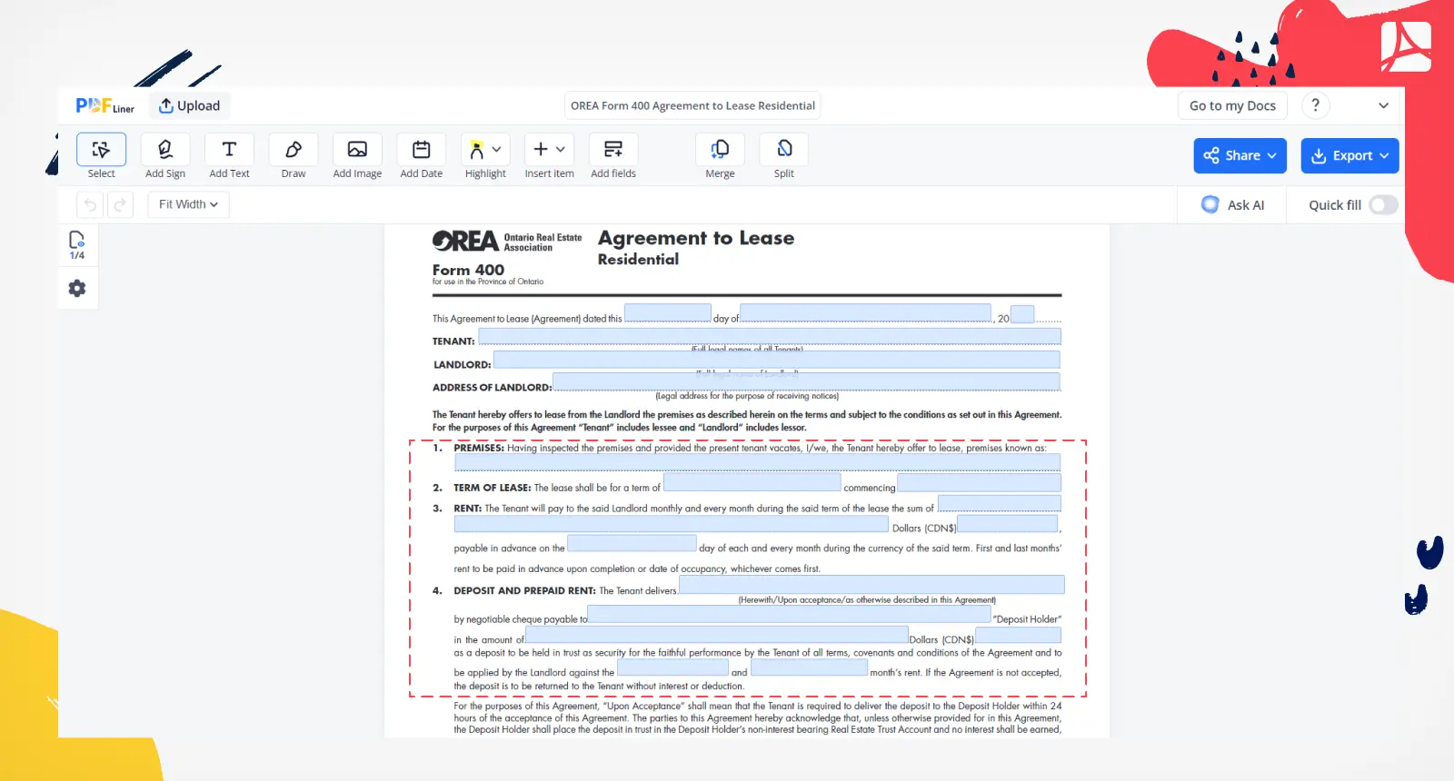The height and width of the screenshot is (781, 1454).
Task: Fill in the LANDLORD name field
Action: (777, 359)
